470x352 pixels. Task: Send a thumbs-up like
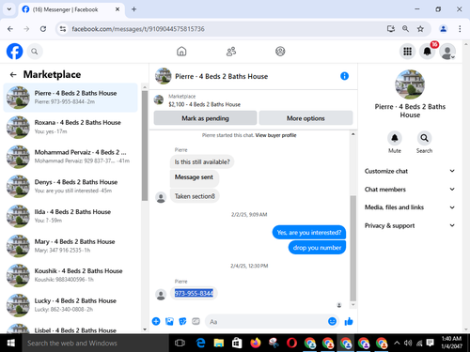[x=349, y=321]
